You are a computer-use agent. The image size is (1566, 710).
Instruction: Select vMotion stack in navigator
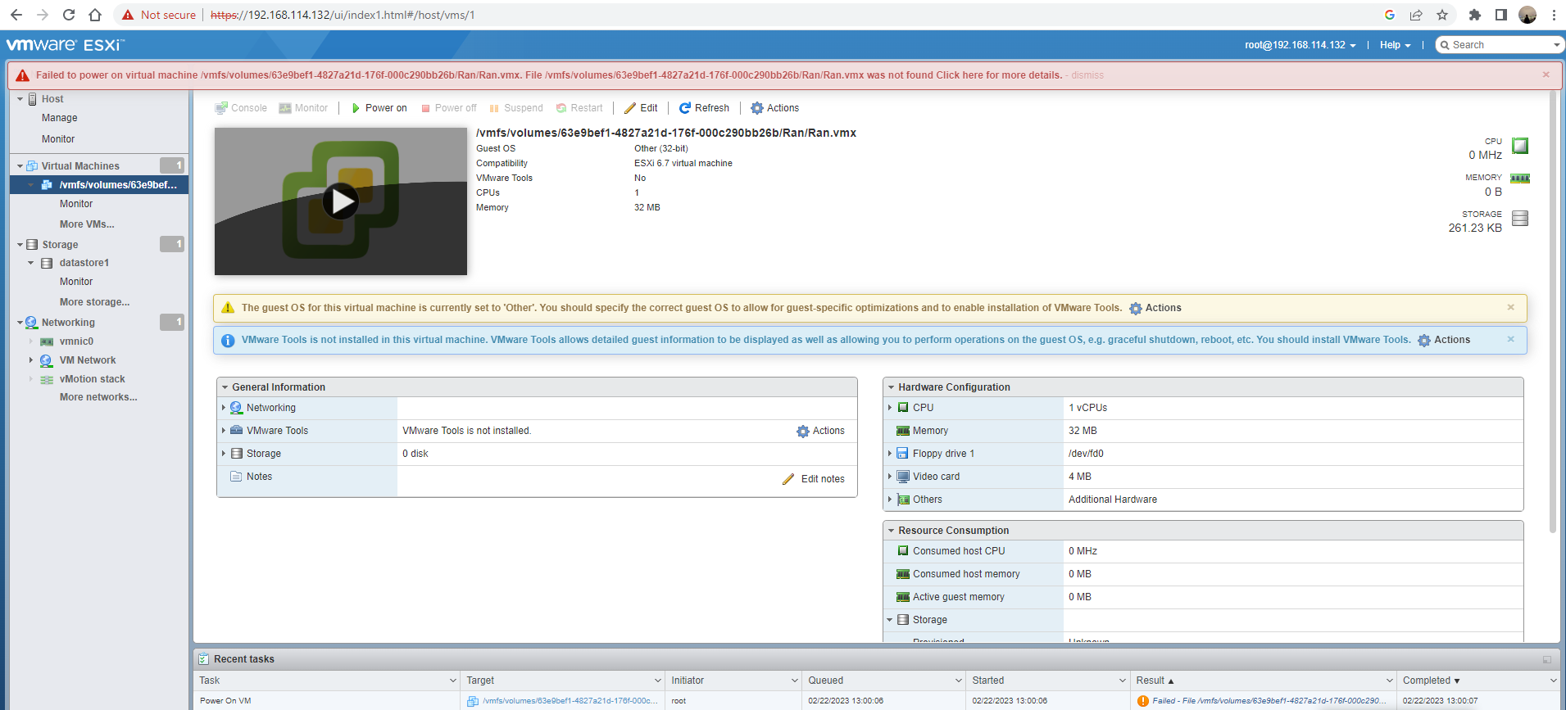[x=93, y=379]
